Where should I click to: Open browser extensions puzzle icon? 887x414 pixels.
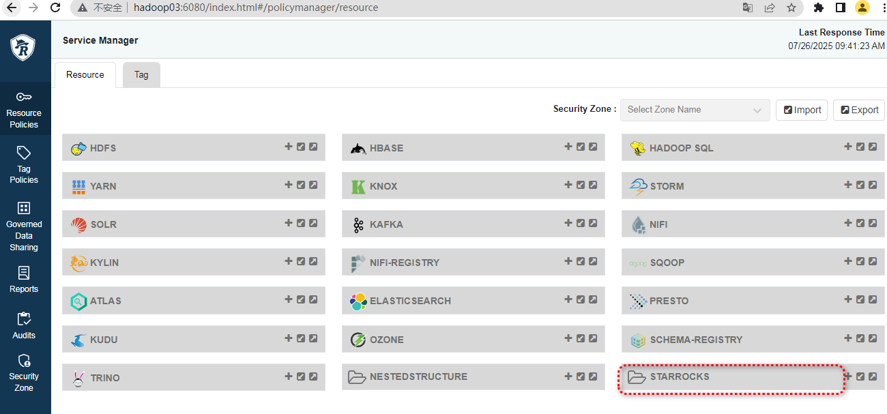click(x=819, y=8)
